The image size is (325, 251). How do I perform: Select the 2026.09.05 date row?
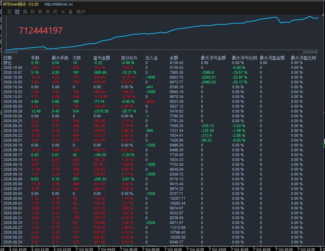click(x=13, y=194)
